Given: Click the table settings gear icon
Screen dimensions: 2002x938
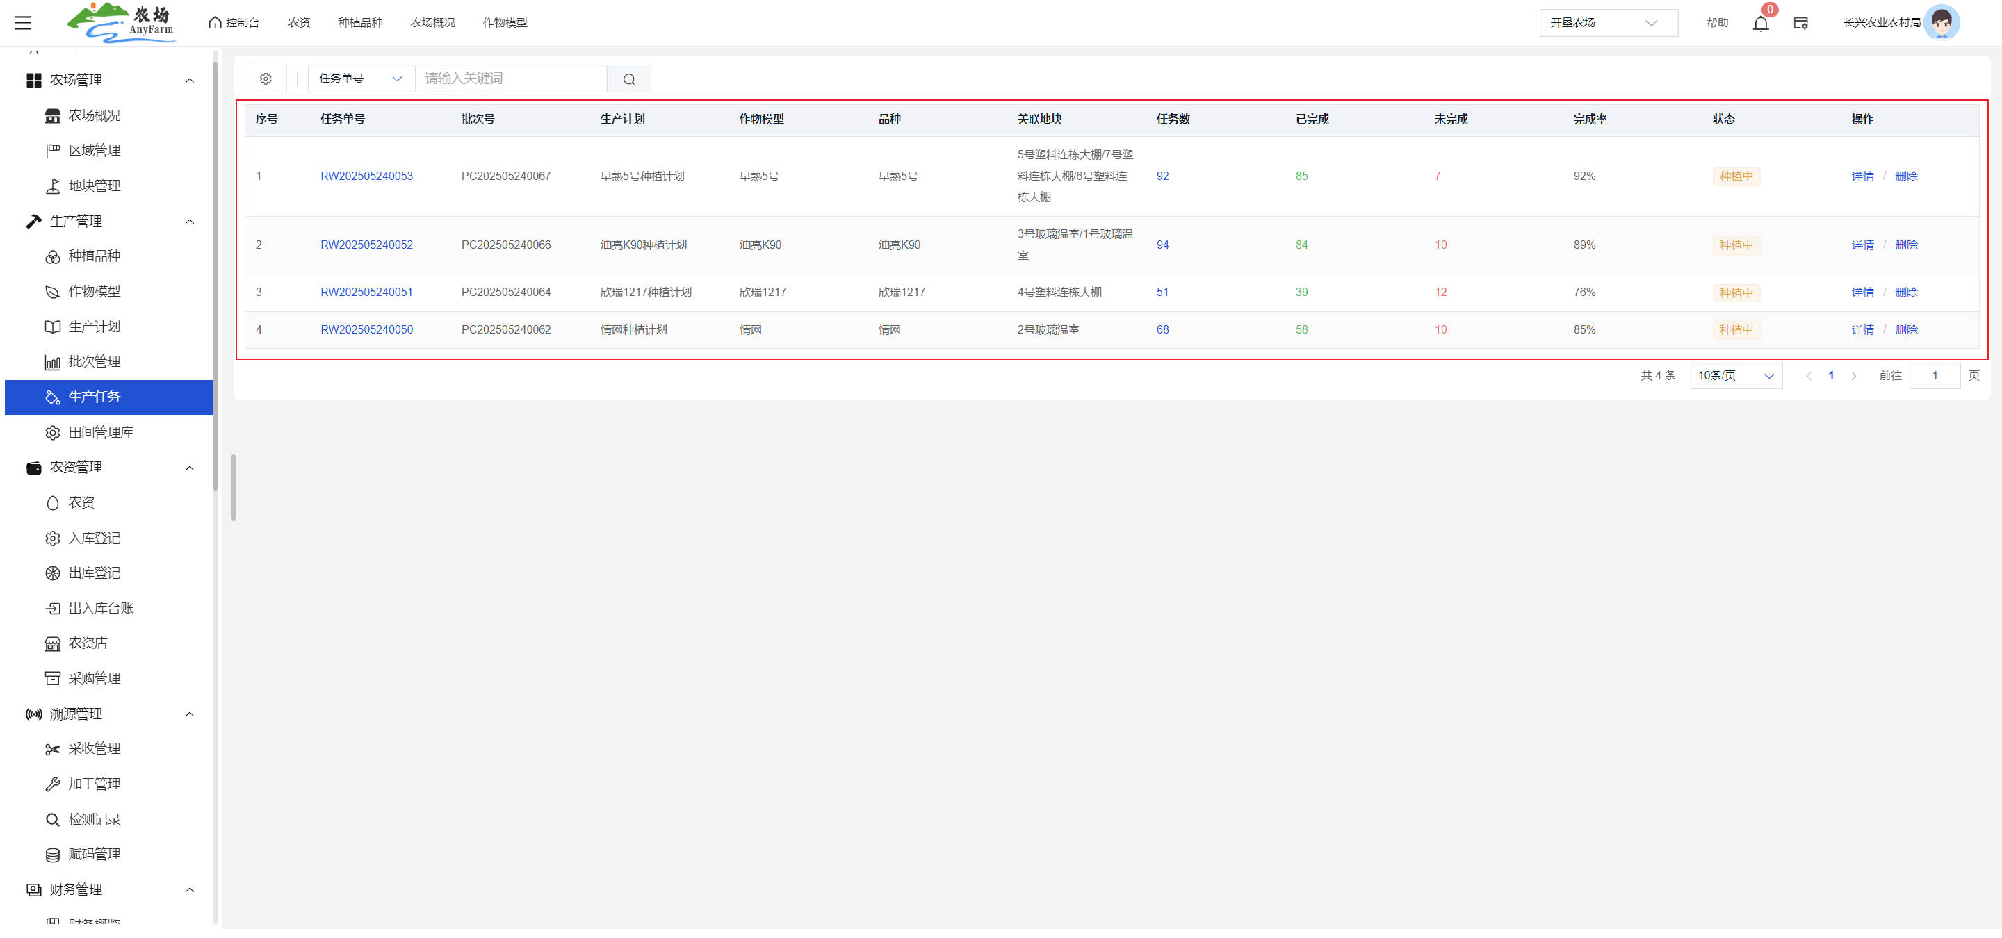Looking at the screenshot, I should 266,79.
